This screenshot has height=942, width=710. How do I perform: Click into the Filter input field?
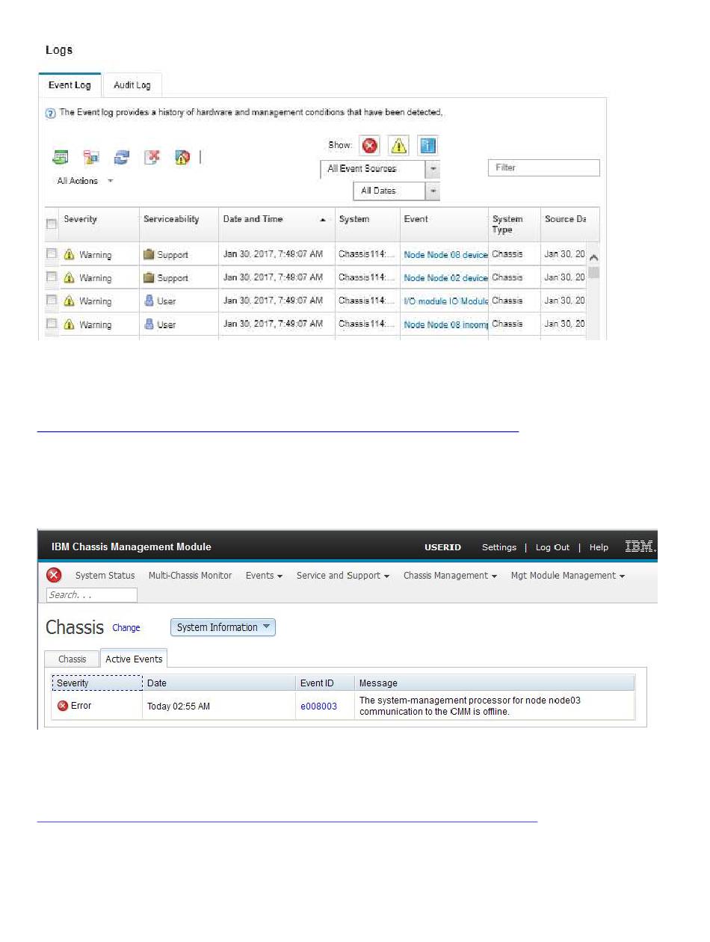coord(544,167)
